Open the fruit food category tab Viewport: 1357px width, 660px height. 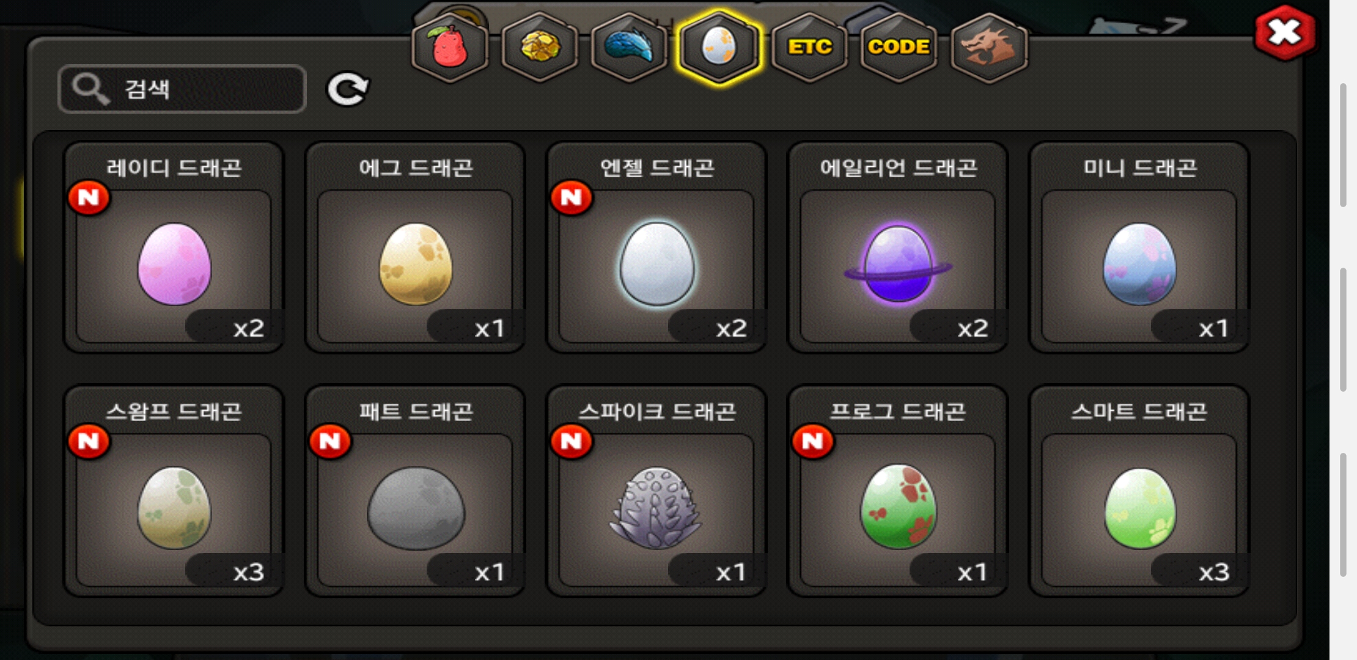450,48
